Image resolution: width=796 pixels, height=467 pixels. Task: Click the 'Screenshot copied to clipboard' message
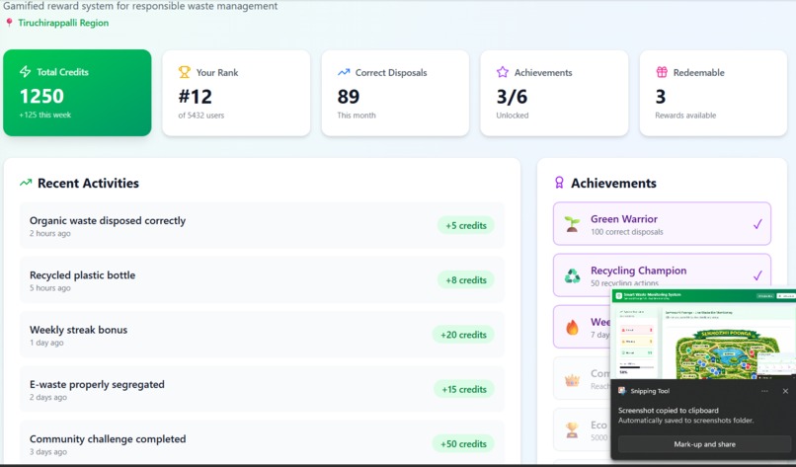[x=668, y=410]
